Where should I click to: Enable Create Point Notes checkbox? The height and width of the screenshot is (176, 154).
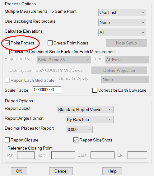tap(50, 43)
